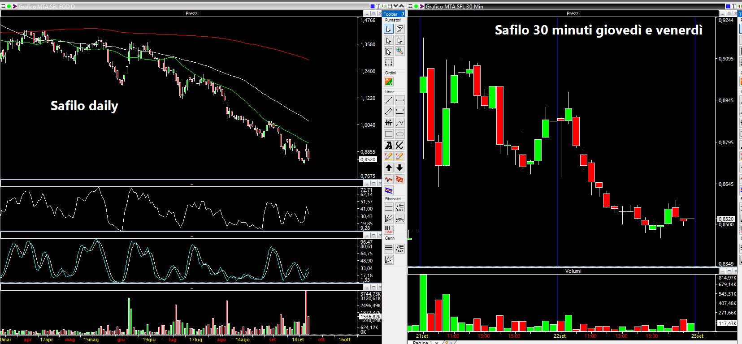The width and height of the screenshot is (742, 344).
Task: Select the standard arrow pointer tool
Action: point(389,29)
